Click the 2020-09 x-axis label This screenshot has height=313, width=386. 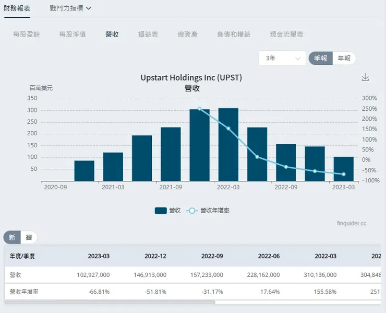(55, 187)
